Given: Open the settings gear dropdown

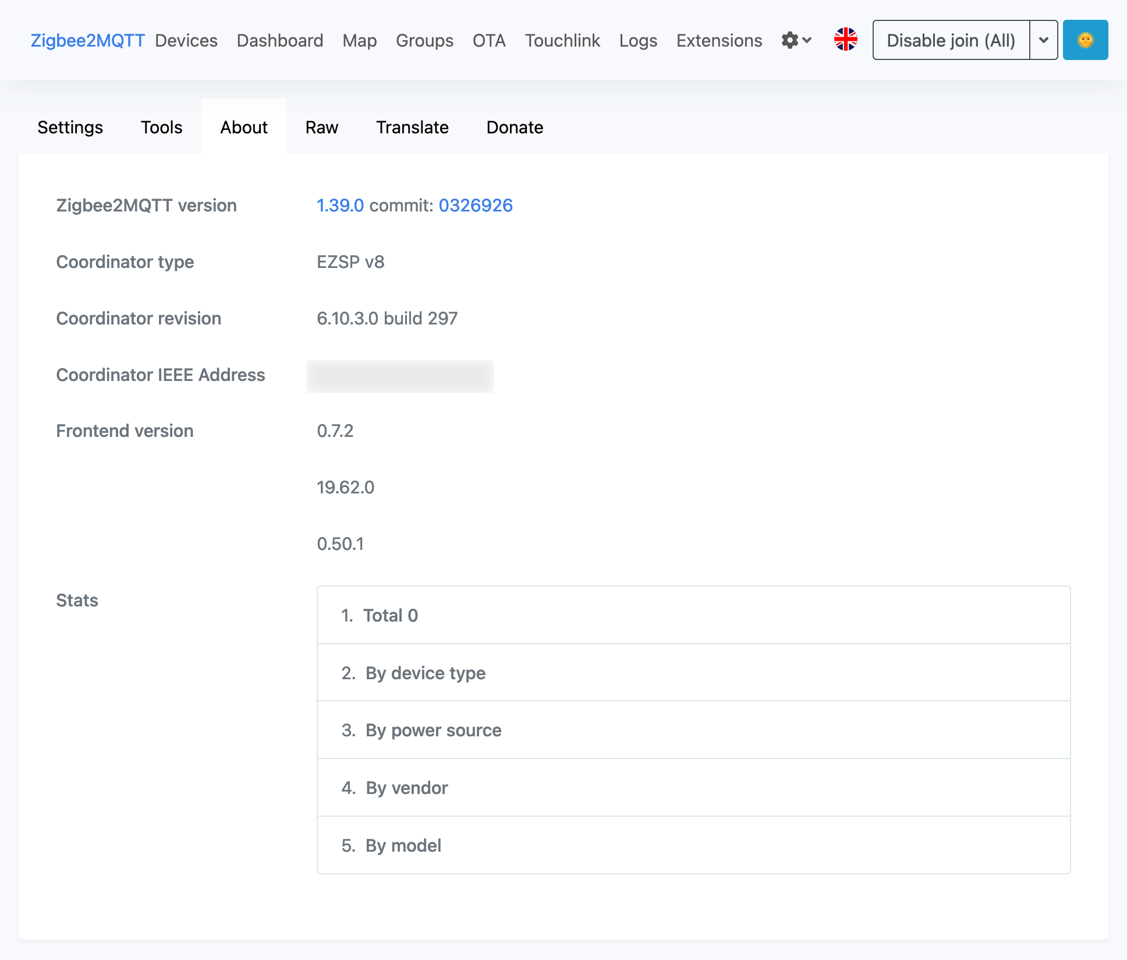Looking at the screenshot, I should (x=796, y=40).
